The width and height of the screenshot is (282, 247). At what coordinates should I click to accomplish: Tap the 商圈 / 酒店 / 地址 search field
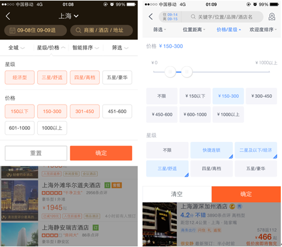[102, 31]
